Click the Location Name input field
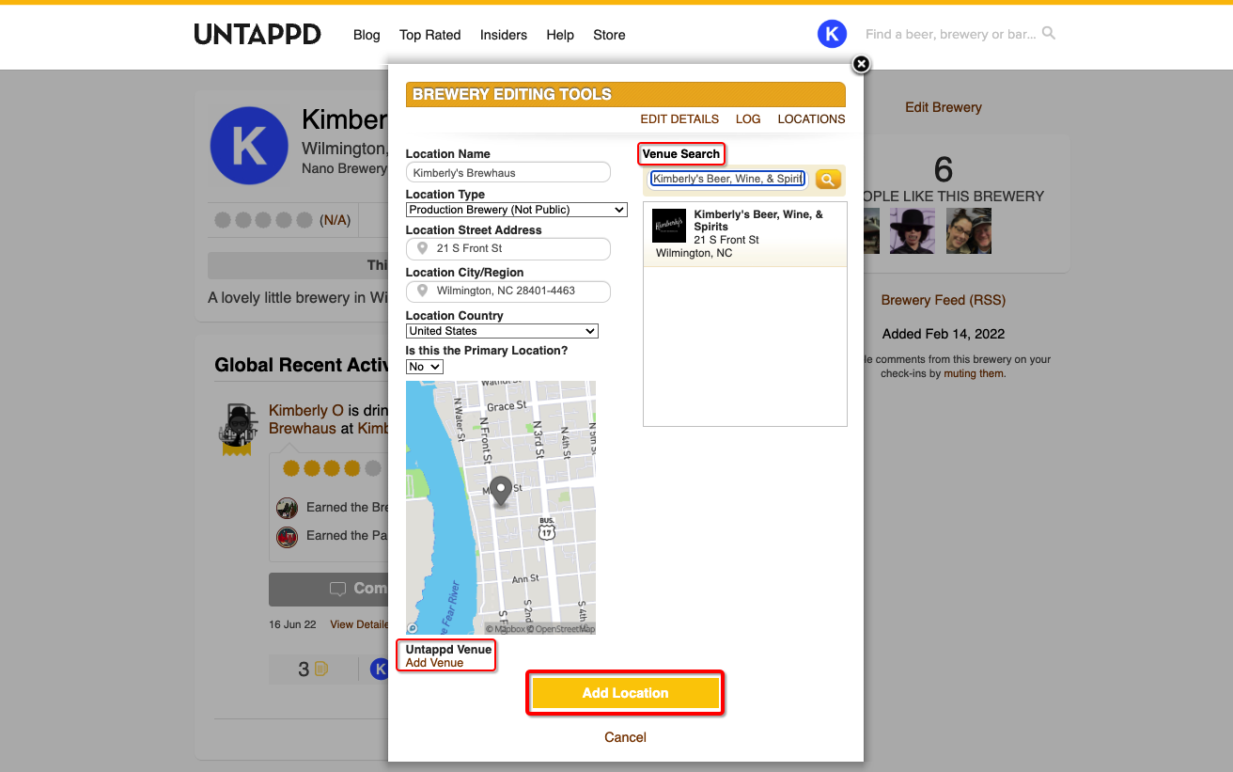The height and width of the screenshot is (772, 1233). (508, 172)
